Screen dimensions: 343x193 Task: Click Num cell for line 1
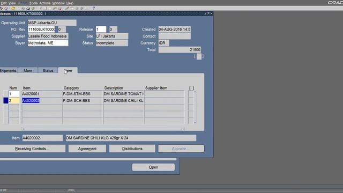click(14, 94)
